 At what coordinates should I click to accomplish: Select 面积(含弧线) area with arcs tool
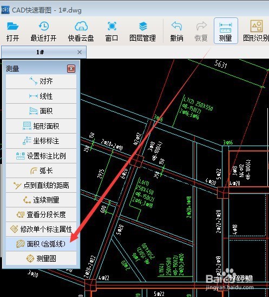click(x=41, y=244)
